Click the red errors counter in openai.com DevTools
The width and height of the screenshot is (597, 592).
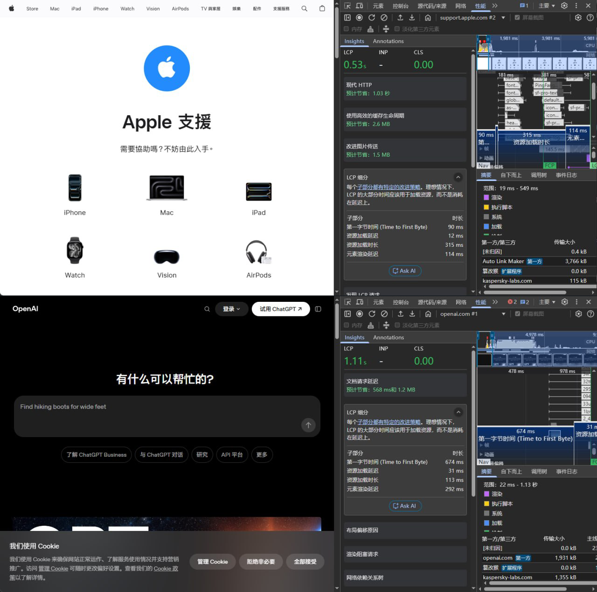512,302
